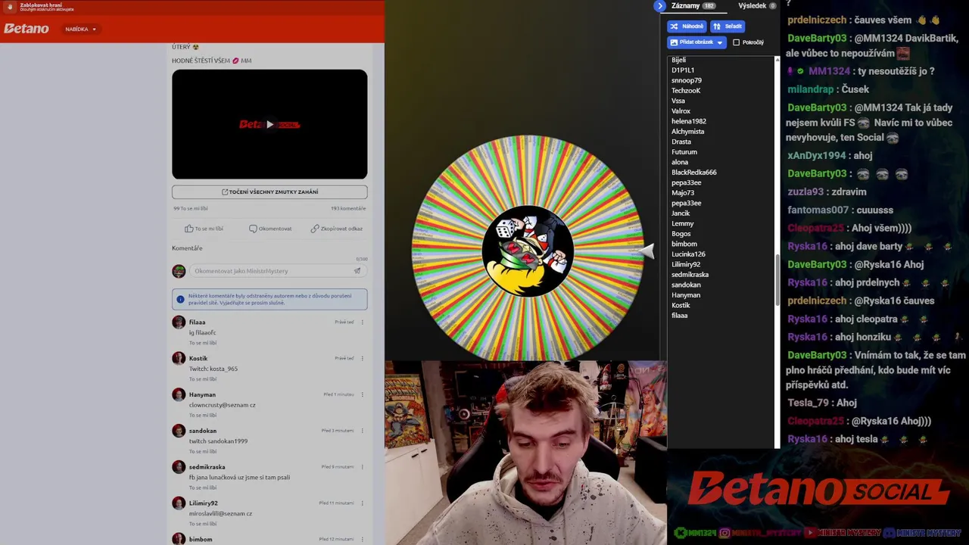Click the Komentáře section heading
Viewport: 969px width, 545px height.
[187, 248]
